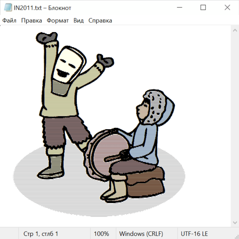Click the 'Стр 1, стлб 1' status indicator
Viewport: 239px width, 239px height.
click(41, 234)
